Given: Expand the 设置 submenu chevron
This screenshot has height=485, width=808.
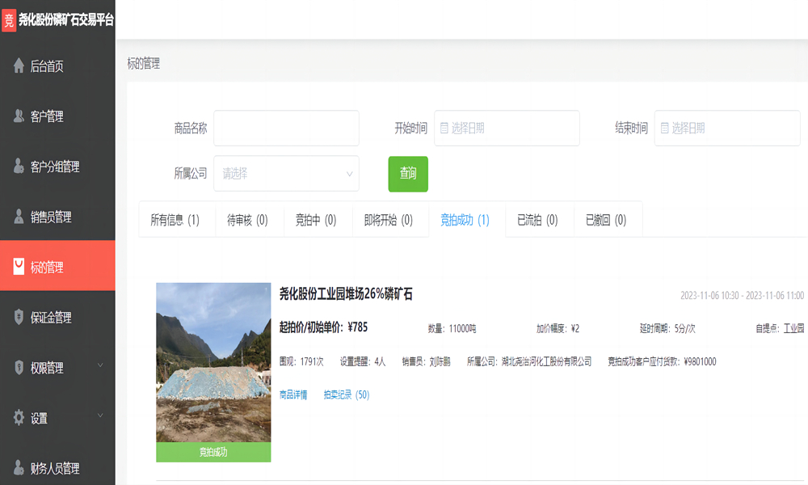Looking at the screenshot, I should click(x=100, y=416).
